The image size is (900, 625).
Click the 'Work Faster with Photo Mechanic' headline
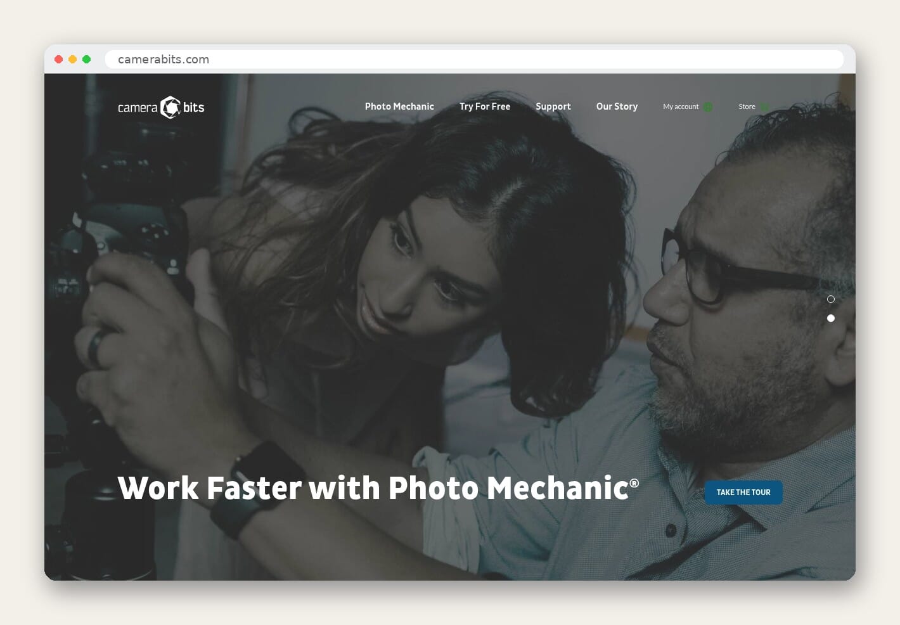(x=378, y=488)
